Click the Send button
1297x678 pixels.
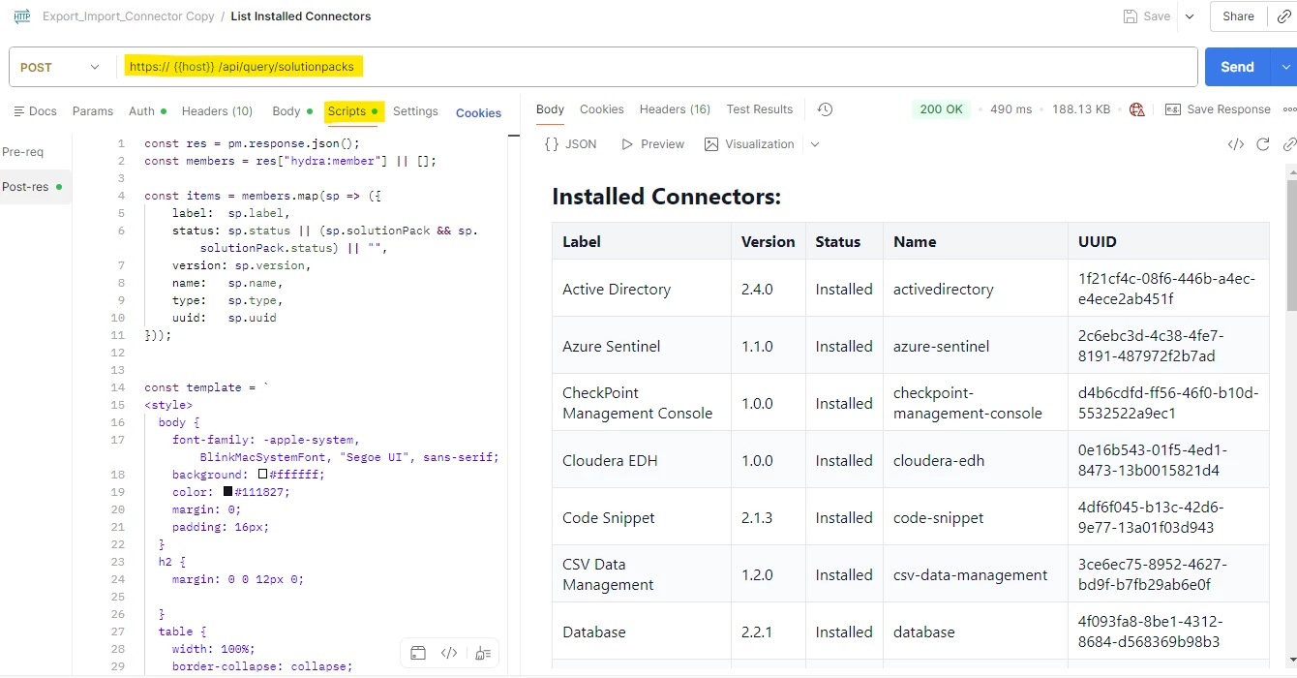coord(1238,67)
